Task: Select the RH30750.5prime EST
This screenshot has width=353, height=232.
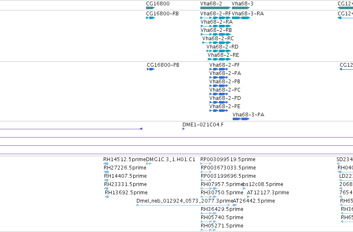Action: click(x=209, y=197)
